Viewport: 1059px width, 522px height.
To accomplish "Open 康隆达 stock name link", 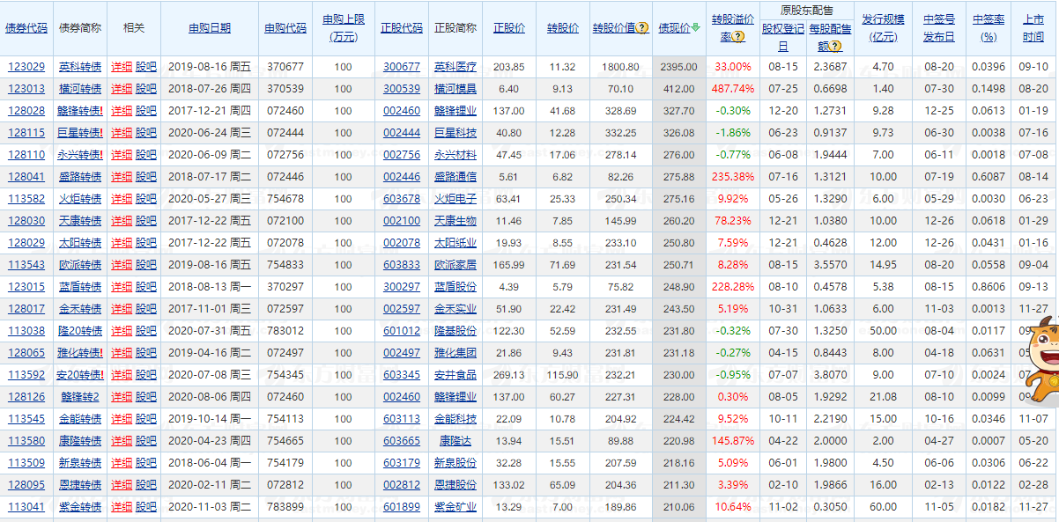I will pyautogui.click(x=455, y=441).
